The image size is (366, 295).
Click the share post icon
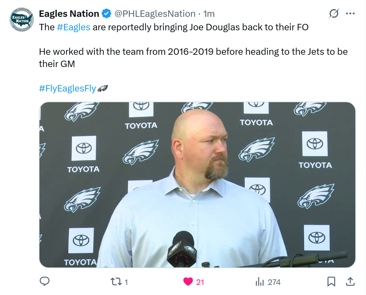click(350, 282)
